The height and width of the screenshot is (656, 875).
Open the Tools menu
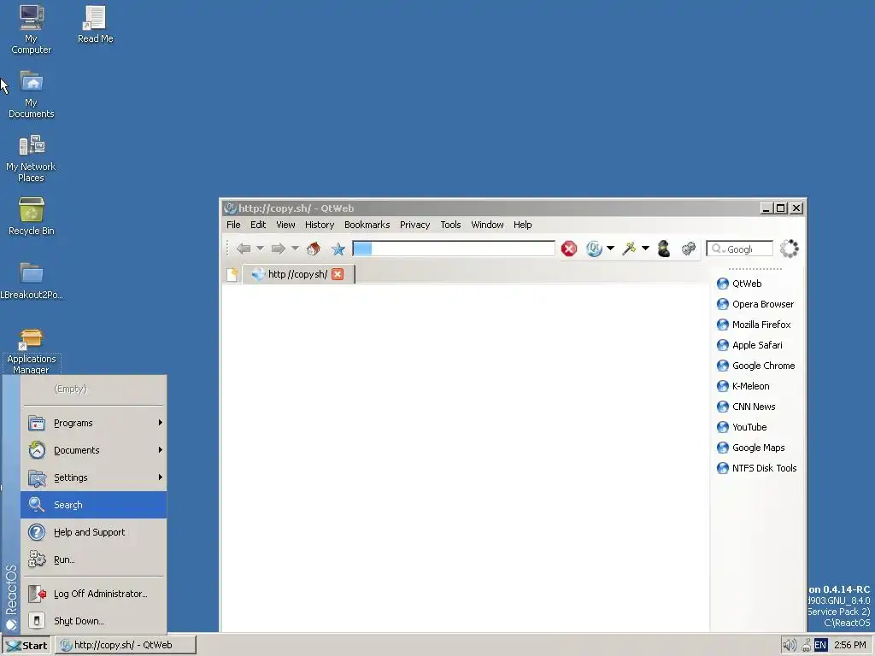[450, 225]
